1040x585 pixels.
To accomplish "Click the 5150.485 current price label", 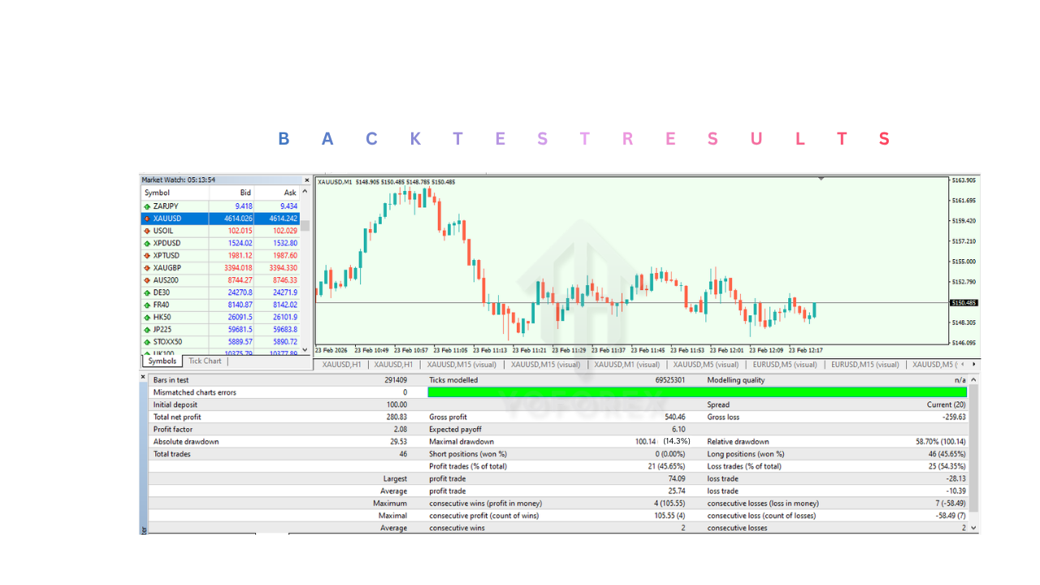I will tap(964, 303).
